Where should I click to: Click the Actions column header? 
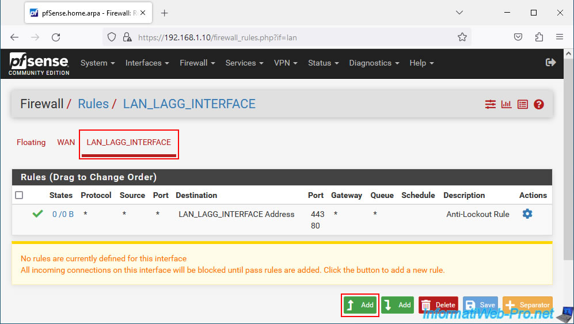pyautogui.click(x=533, y=195)
